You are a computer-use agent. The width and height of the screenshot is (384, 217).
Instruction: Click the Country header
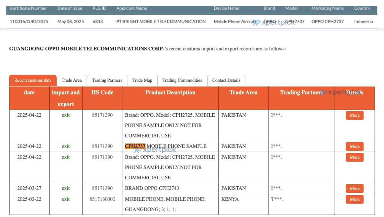tap(362, 8)
